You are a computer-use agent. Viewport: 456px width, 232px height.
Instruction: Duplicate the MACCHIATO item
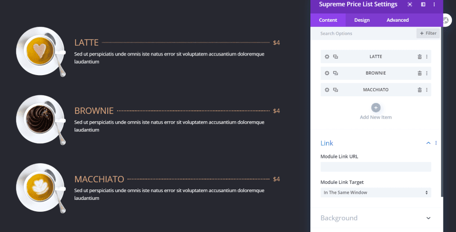tap(335, 90)
